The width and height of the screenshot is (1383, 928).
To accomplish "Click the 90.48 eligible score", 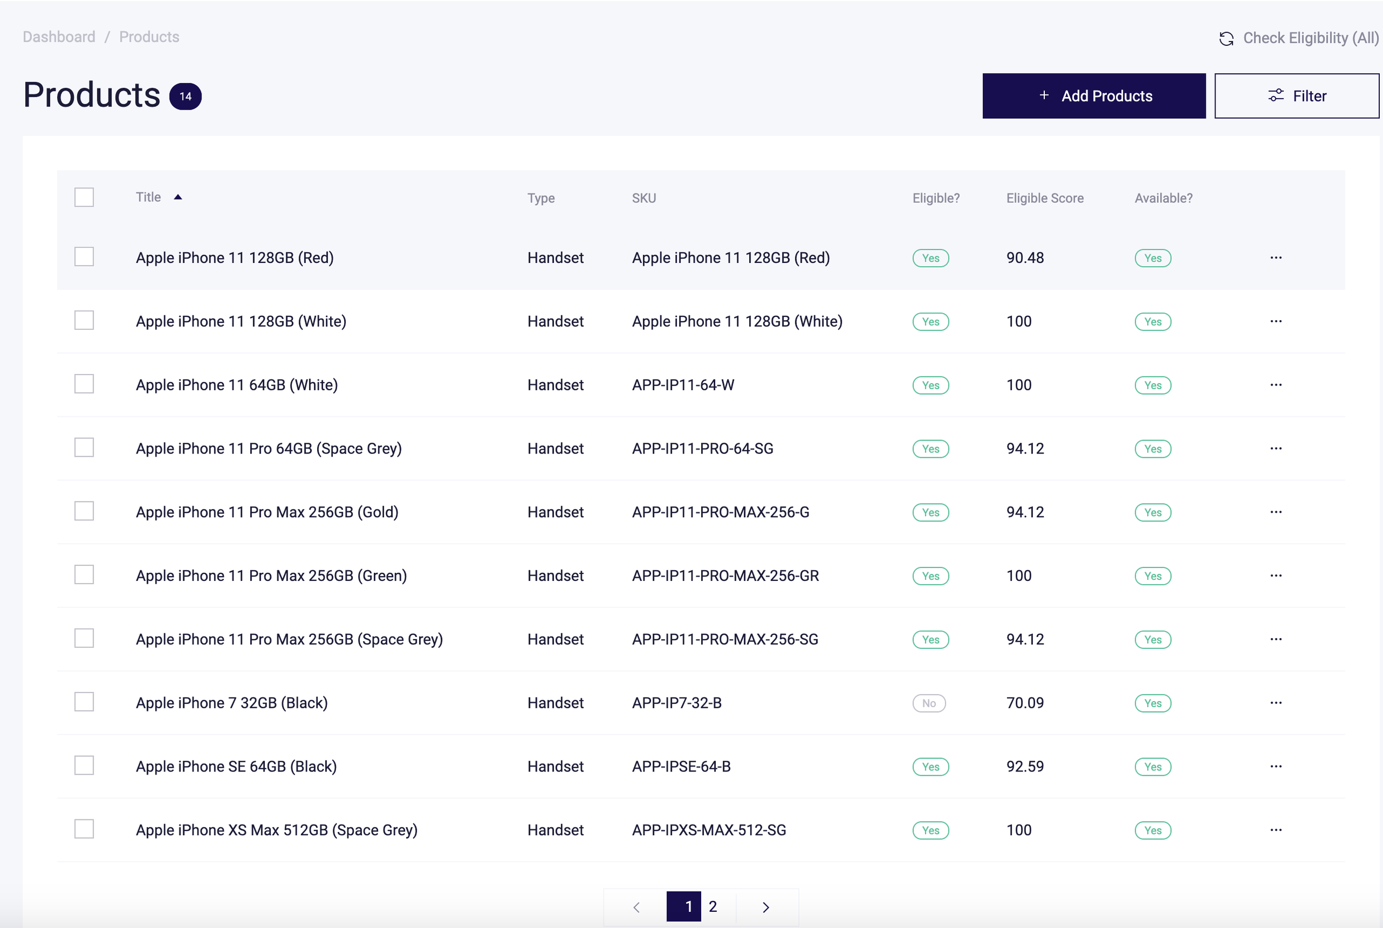I will pyautogui.click(x=1025, y=258).
